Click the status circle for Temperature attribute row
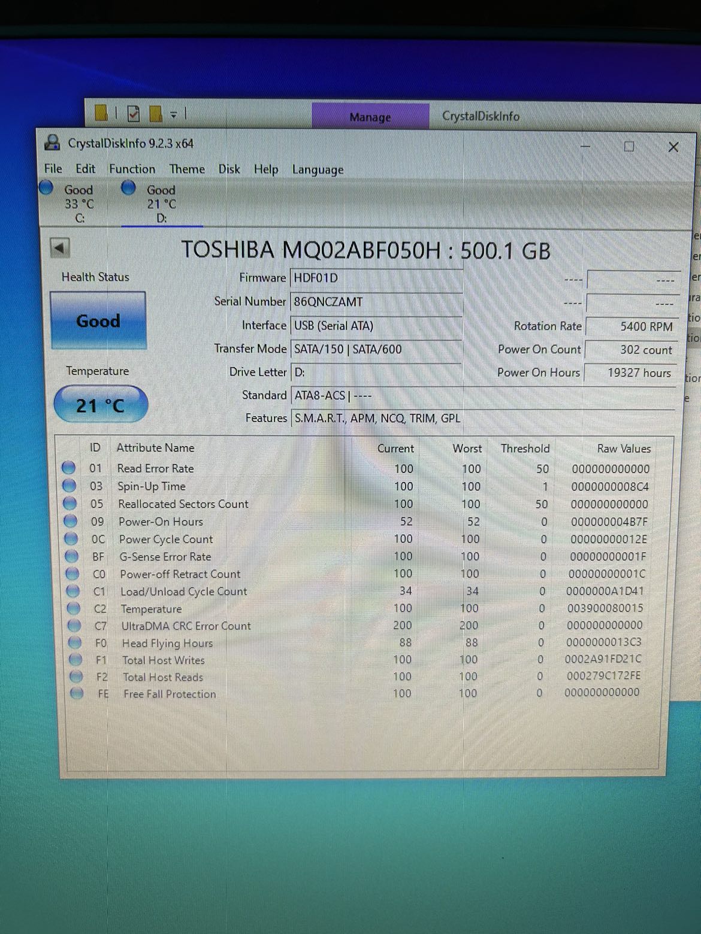Viewport: 701px width, 934px height. [x=74, y=608]
